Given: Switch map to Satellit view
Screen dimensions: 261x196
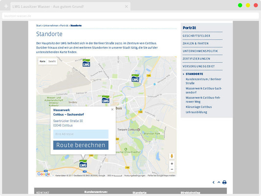Looking at the screenshot, I should pyautogui.click(x=52, y=61).
